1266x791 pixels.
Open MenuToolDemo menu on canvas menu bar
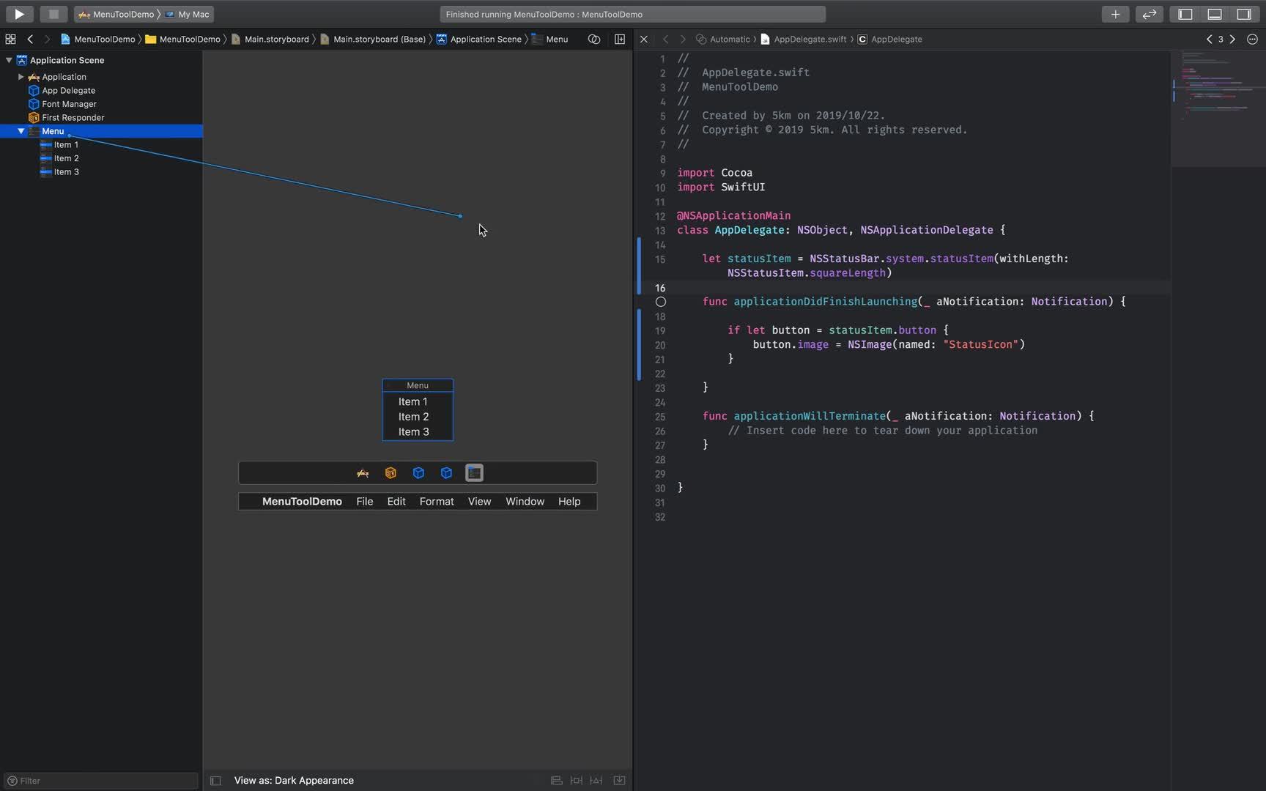[302, 502]
